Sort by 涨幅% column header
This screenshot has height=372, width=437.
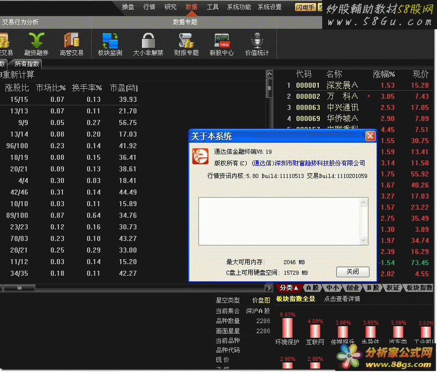click(x=384, y=74)
